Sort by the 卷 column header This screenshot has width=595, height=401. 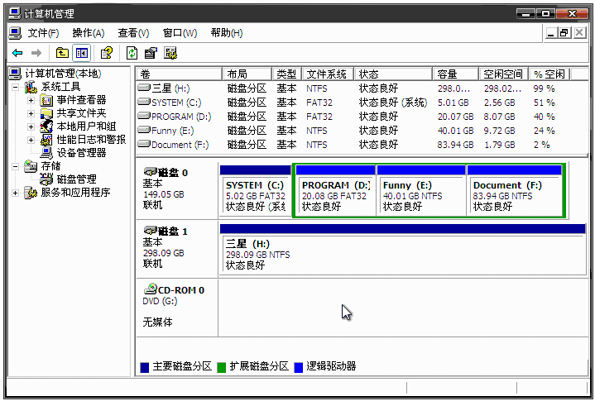(x=179, y=74)
